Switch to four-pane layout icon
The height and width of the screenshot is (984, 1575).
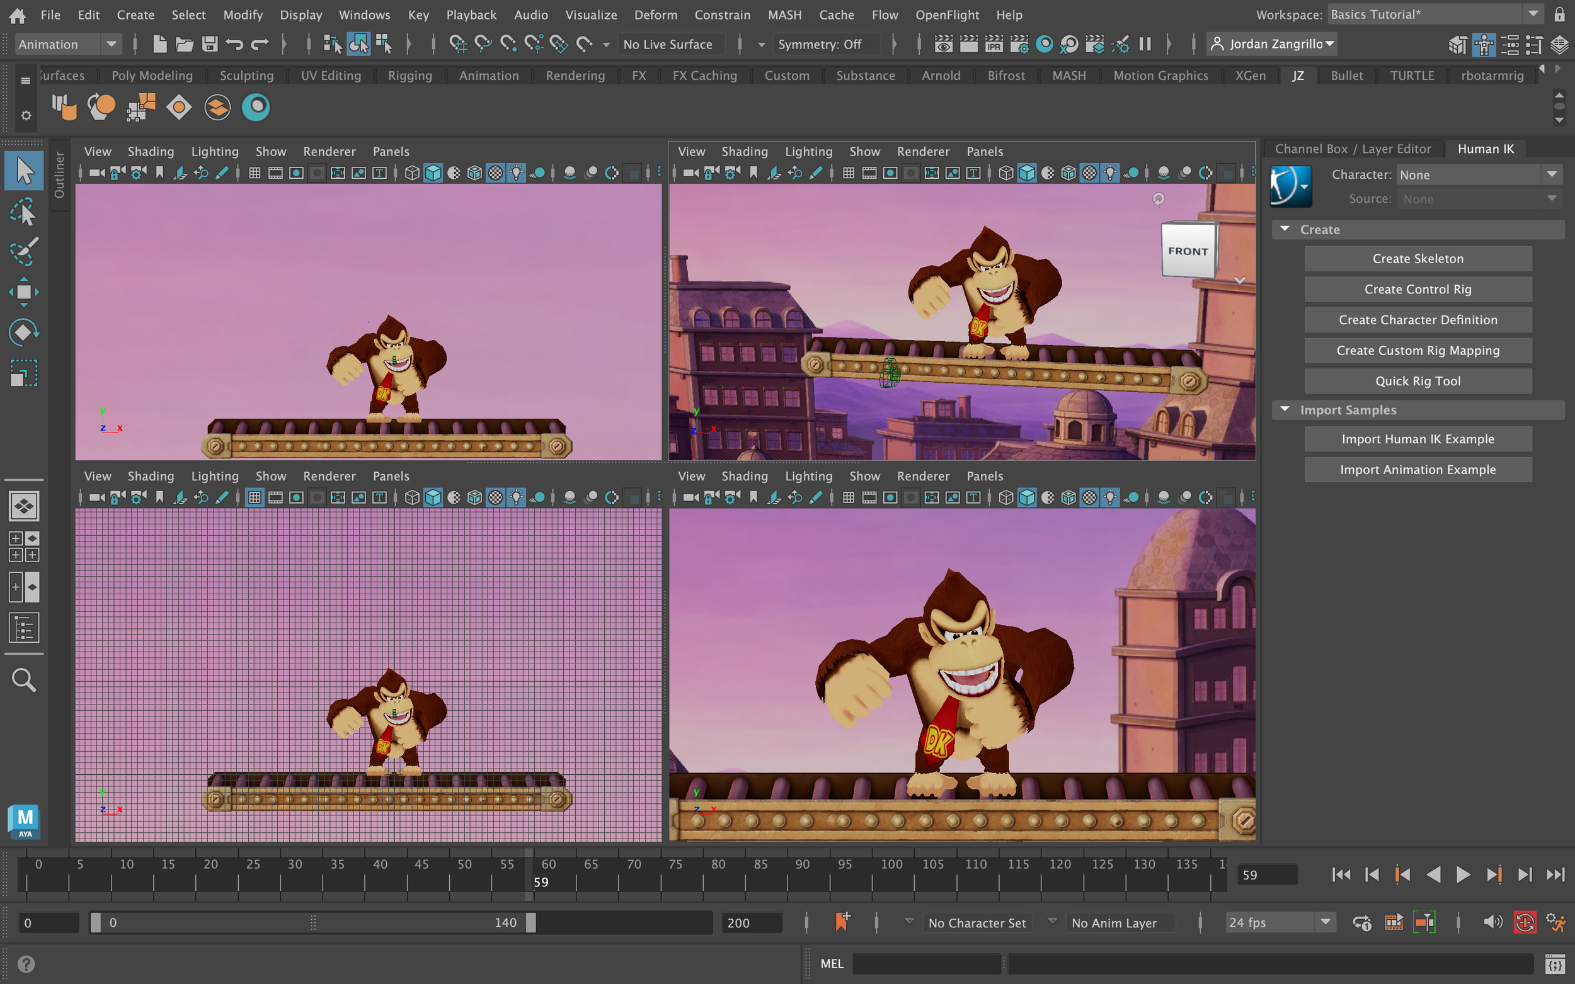[x=23, y=546]
